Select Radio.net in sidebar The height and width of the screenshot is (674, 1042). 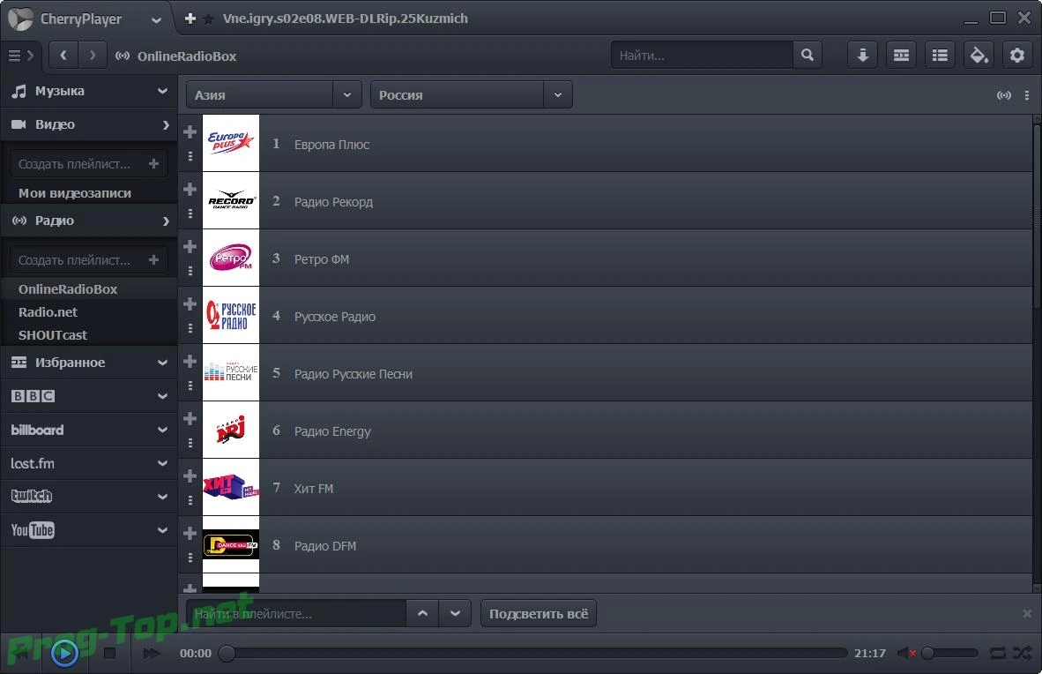48,312
